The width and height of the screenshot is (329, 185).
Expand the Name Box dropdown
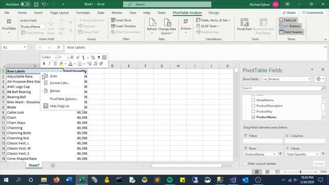(x=25, y=47)
